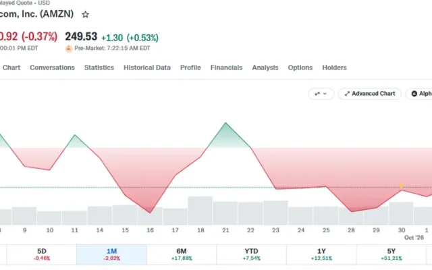Click the (AMZN) ticker heading
The height and width of the screenshot is (270, 432).
[57, 13]
